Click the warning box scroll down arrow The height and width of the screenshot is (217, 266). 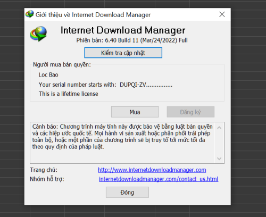[x=219, y=158]
